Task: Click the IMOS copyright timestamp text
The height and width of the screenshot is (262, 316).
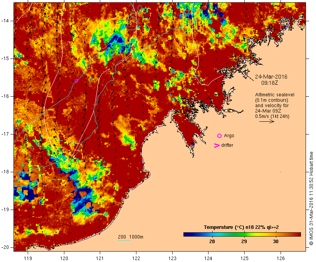Action: 311,198
